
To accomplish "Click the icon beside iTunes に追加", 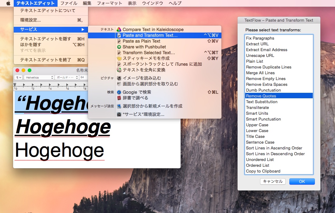I will pyautogui.click(x=119, y=64).
